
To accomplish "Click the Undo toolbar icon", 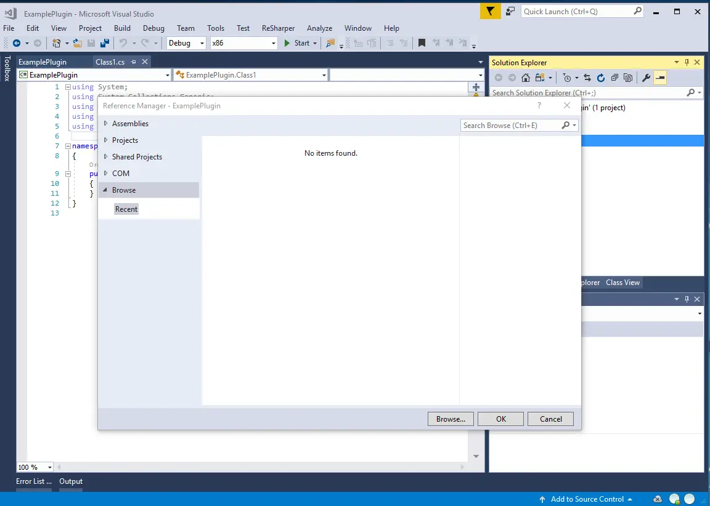I will pos(123,43).
